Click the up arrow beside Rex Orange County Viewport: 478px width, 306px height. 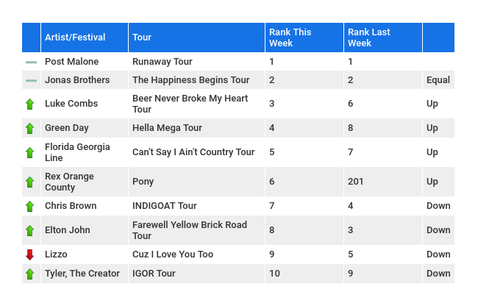(x=30, y=182)
